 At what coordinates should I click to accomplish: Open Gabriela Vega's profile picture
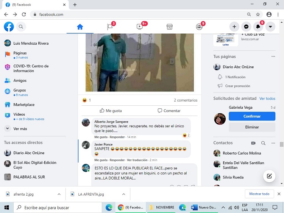(220, 119)
